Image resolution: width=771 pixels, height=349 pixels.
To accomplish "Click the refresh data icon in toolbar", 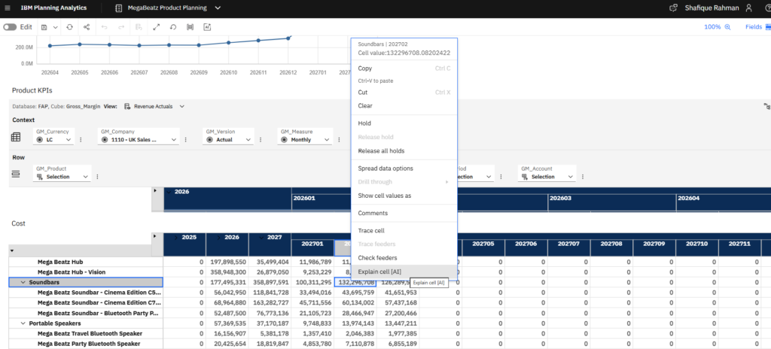I will (x=69, y=26).
